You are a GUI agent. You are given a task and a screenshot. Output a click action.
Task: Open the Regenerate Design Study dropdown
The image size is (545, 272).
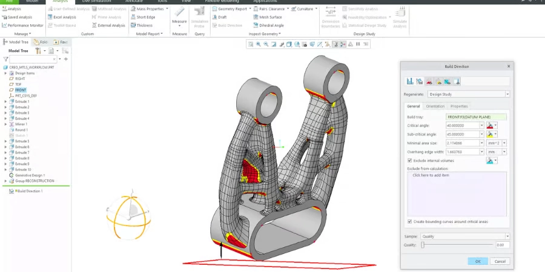pyautogui.click(x=507, y=94)
